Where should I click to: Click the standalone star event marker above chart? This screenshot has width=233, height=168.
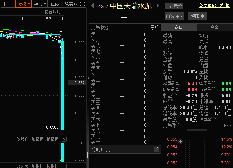(x=22, y=18)
